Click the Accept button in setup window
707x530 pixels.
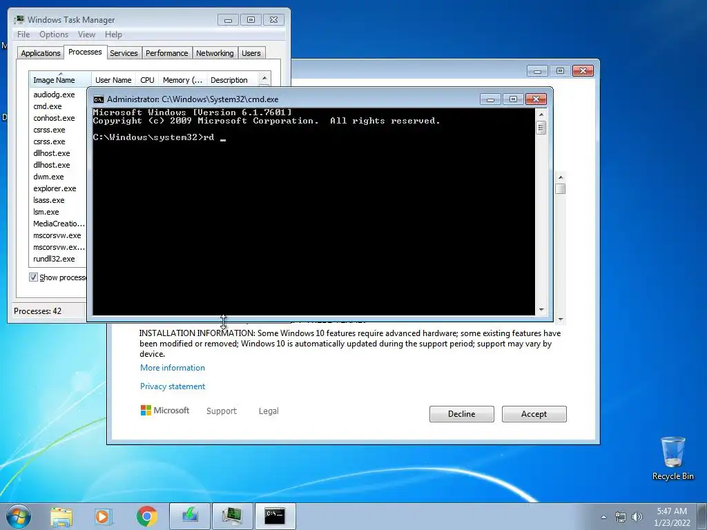[x=534, y=414]
